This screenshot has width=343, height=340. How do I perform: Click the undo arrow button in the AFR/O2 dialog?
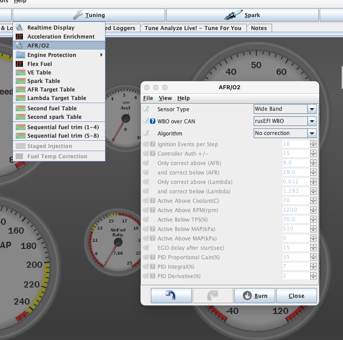(x=171, y=296)
